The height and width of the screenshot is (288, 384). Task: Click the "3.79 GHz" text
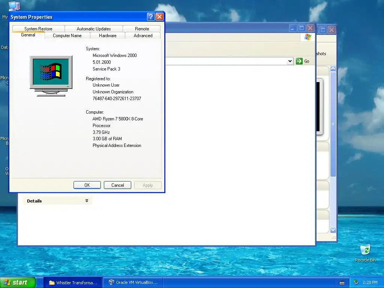coord(101,132)
